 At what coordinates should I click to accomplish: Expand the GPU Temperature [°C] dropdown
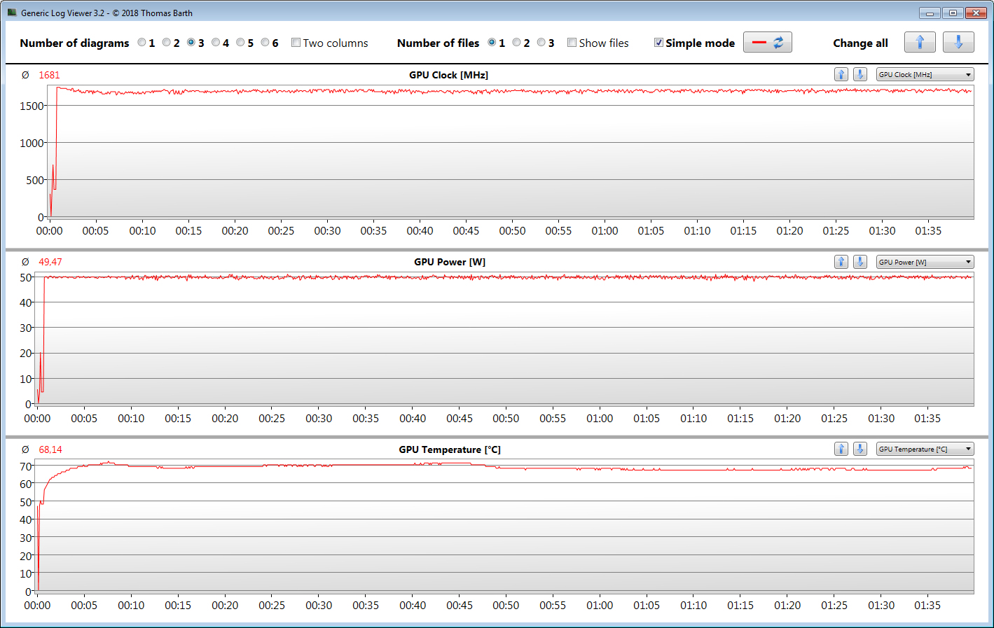[925, 449]
